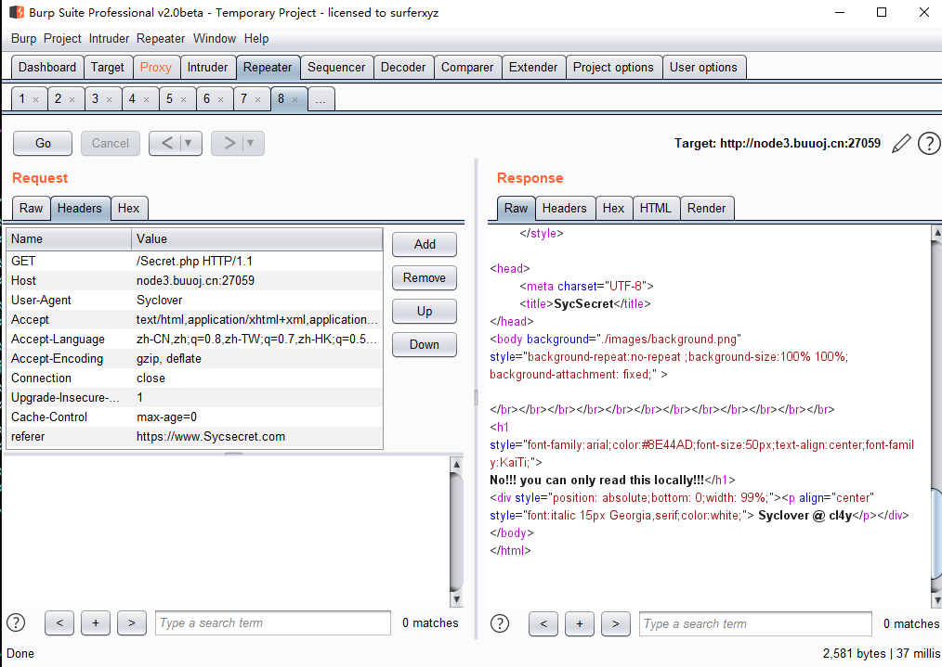Open the Project options tab
Image resolution: width=942 pixels, height=667 pixels.
613,67
